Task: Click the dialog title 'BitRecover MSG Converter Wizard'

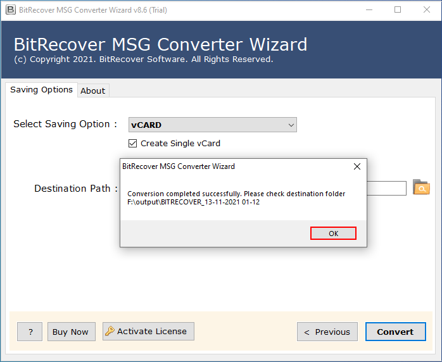Action: (179, 166)
